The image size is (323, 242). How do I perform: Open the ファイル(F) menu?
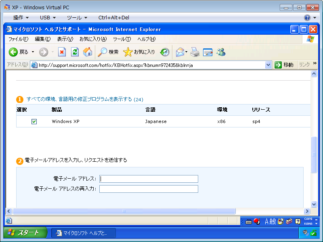(x=18, y=39)
